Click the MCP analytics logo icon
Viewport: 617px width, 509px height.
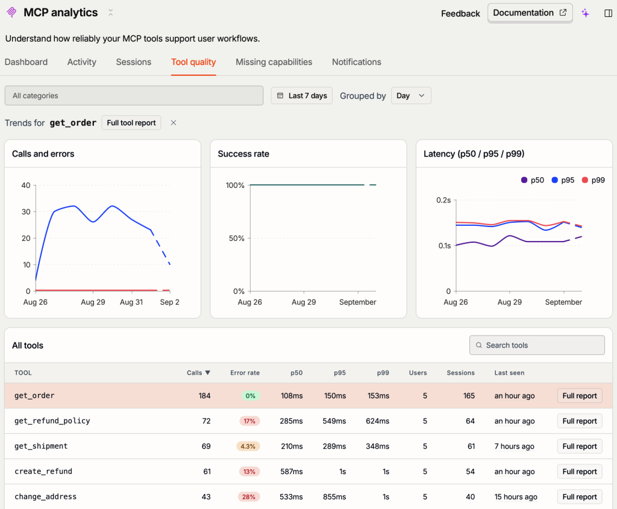[12, 12]
